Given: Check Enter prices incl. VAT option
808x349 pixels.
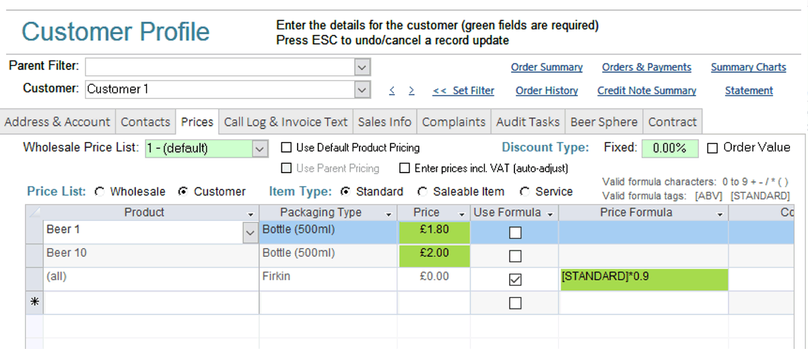Looking at the screenshot, I should (405, 168).
